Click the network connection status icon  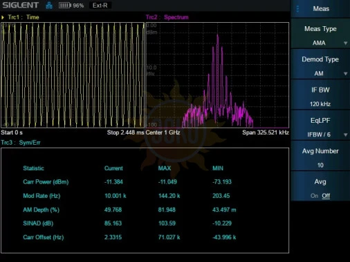49,5
